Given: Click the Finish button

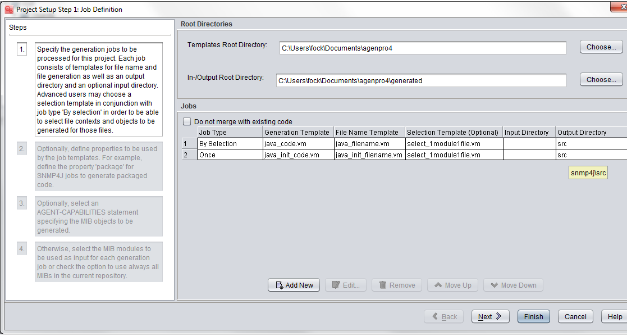Looking at the screenshot, I should 534,316.
